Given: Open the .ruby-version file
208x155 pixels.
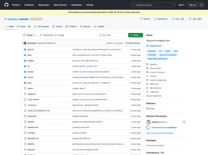Looking at the screenshot, I should pos(33,100).
